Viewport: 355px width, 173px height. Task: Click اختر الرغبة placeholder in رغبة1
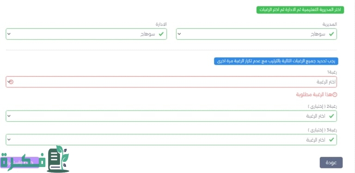point(326,82)
